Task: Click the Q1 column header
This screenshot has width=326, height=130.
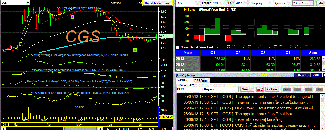Action: [x=213, y=52]
